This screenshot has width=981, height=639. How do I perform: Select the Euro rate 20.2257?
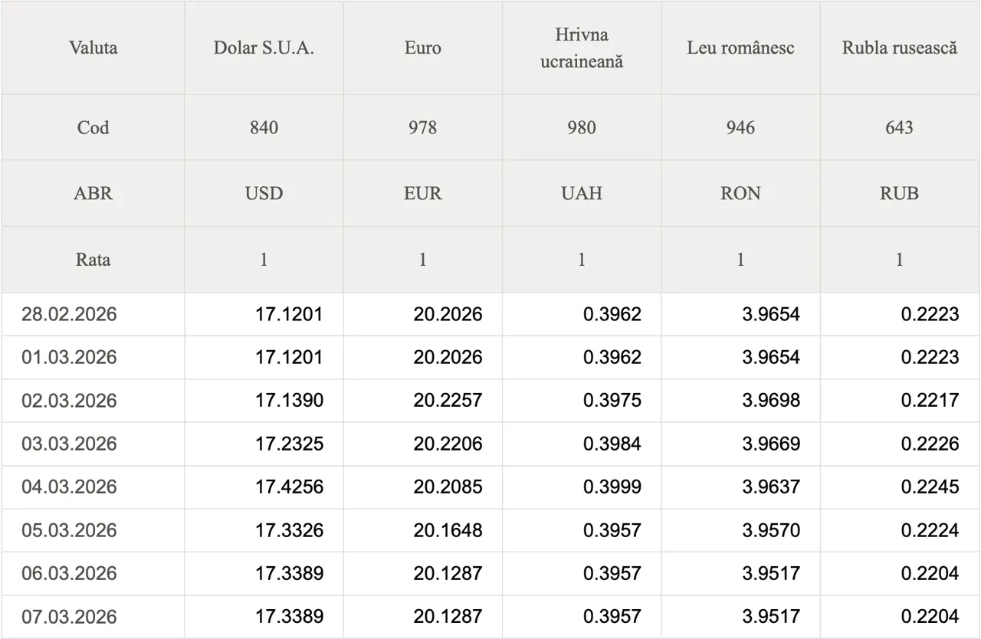point(448,401)
